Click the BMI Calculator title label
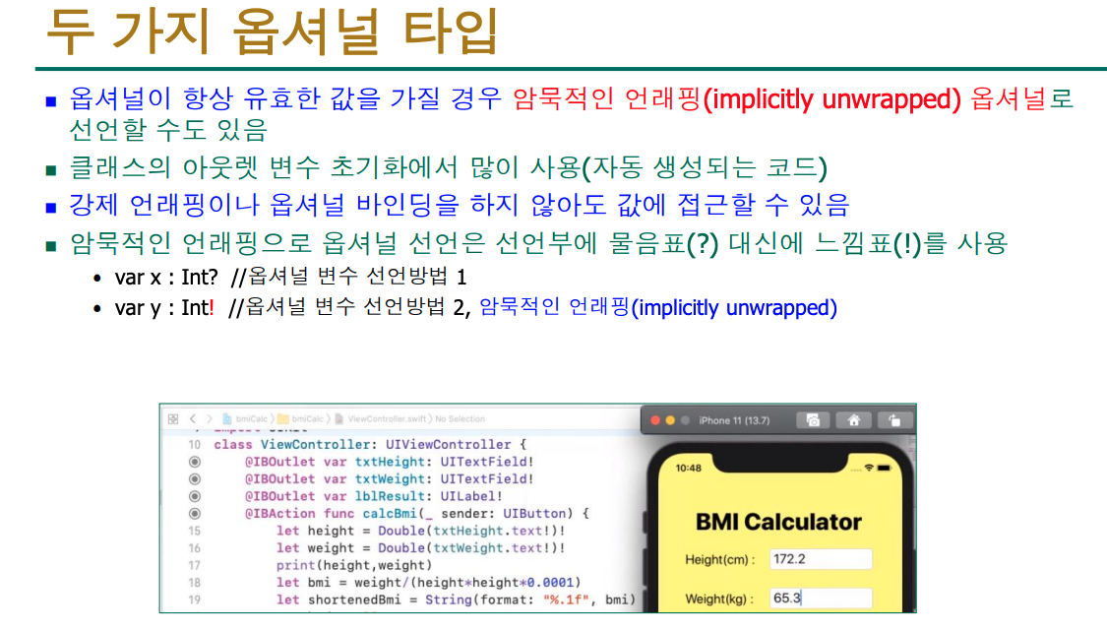The width and height of the screenshot is (1107, 631). click(778, 522)
